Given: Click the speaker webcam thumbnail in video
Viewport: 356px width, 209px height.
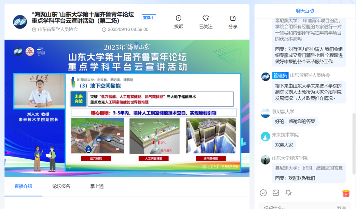Looking at the screenshot, I should (x=39, y=91).
